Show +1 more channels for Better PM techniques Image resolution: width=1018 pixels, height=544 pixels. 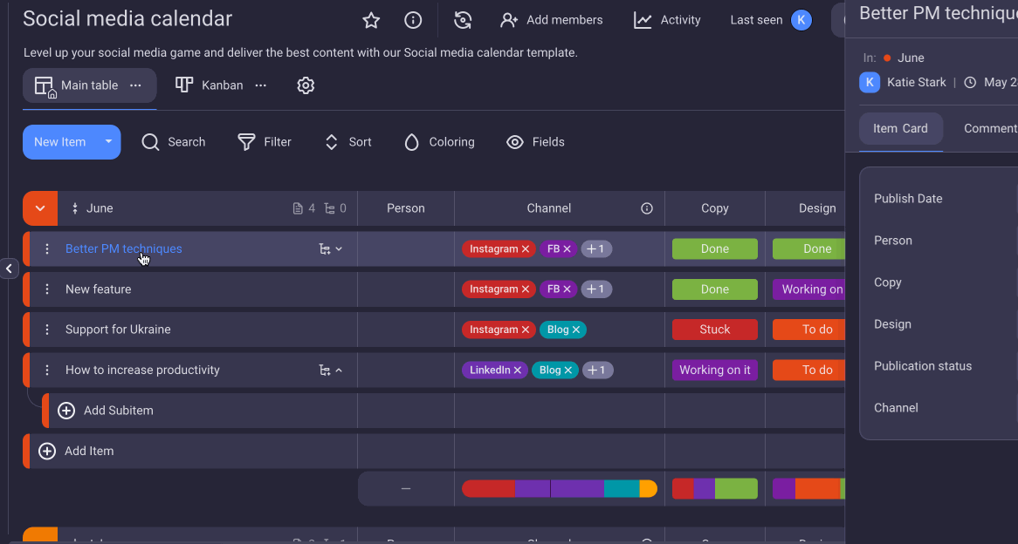pos(596,249)
